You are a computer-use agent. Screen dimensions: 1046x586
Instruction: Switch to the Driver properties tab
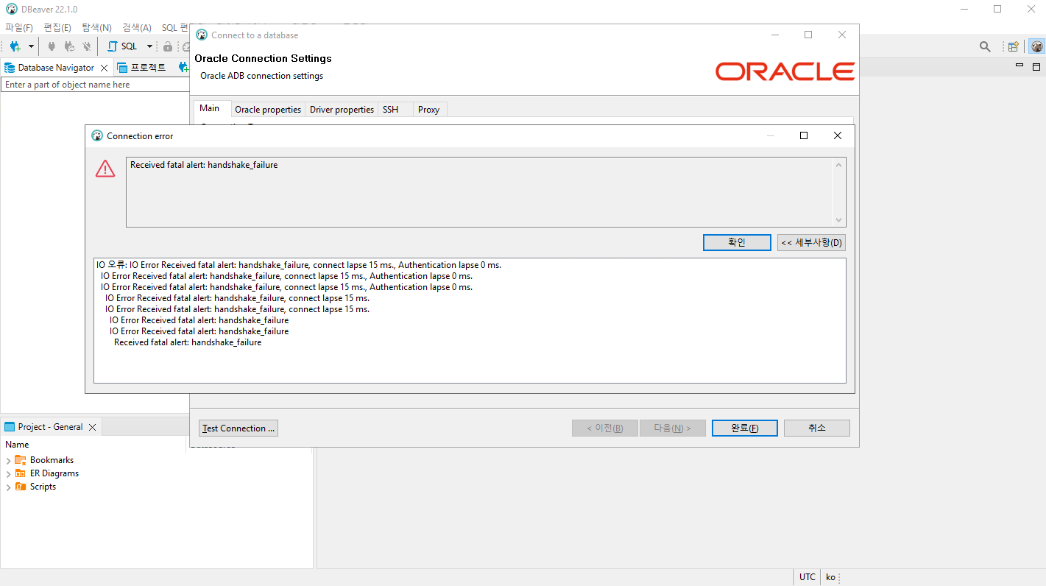click(x=342, y=109)
